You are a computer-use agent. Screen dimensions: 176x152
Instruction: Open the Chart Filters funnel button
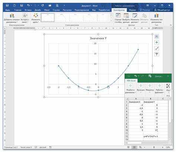point(157,54)
